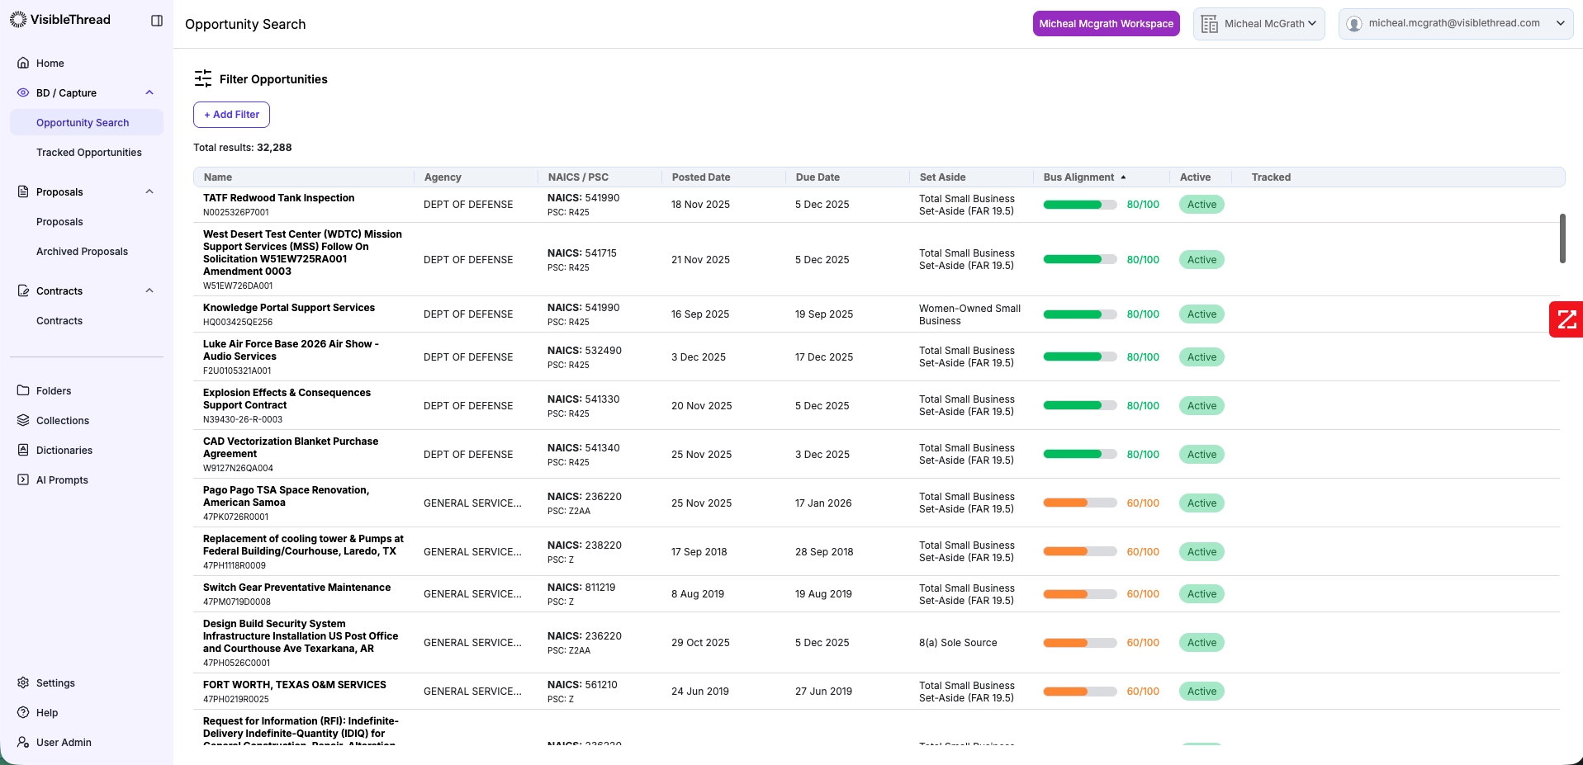Click the Settings gear icon
This screenshot has width=1583, height=765.
[x=23, y=682]
